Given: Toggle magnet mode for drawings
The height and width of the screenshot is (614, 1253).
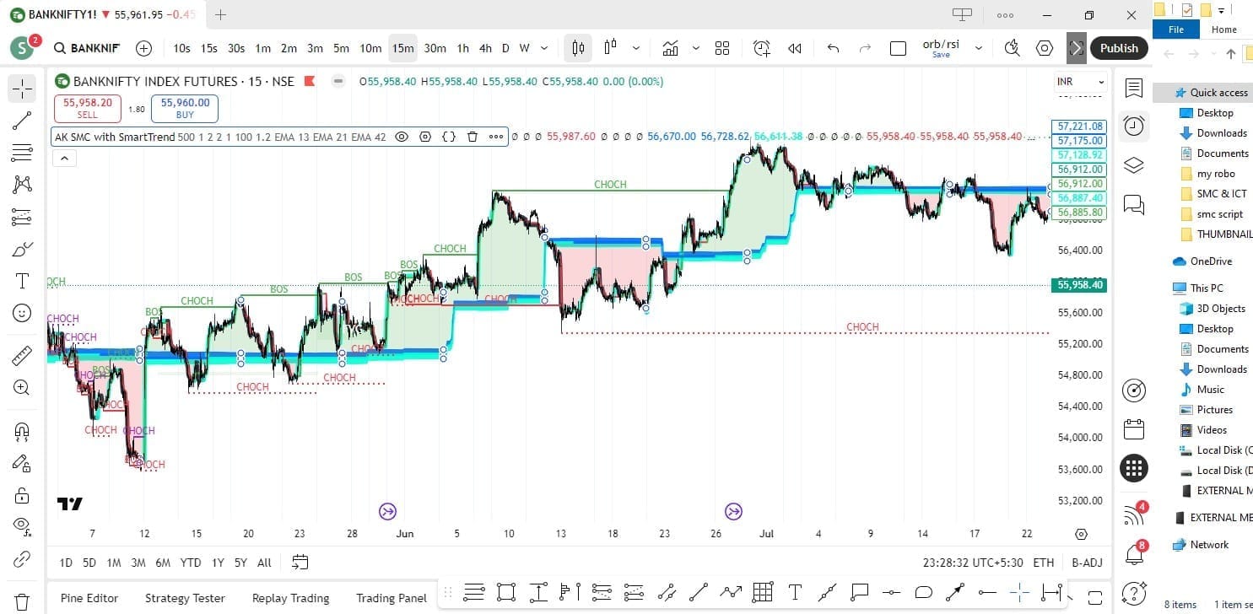Looking at the screenshot, I should pyautogui.click(x=22, y=431).
